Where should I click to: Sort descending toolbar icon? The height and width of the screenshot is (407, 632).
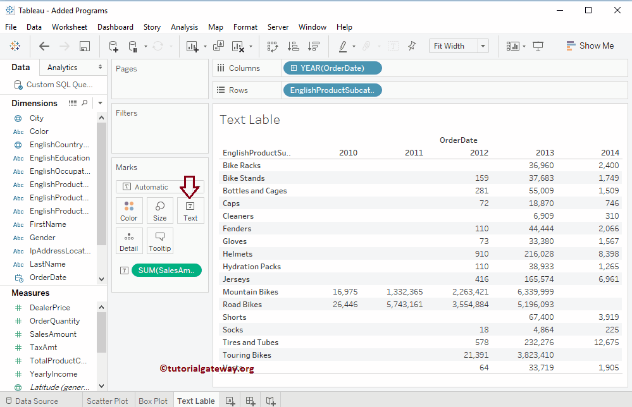(314, 46)
